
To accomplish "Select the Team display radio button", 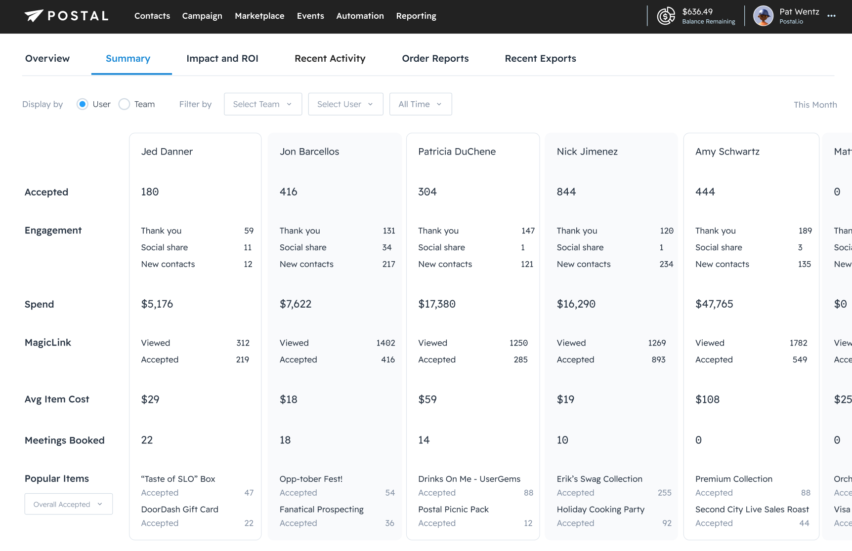I will (x=125, y=104).
